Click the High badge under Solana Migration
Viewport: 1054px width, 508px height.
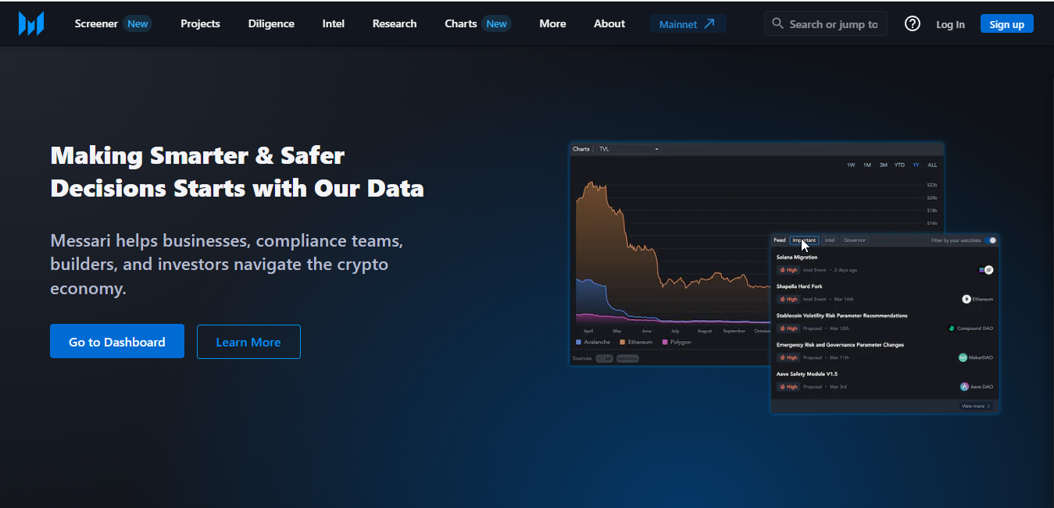pyautogui.click(x=788, y=270)
